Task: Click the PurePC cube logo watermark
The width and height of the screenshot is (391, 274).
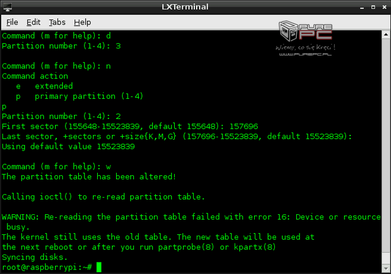Action: click(288, 31)
